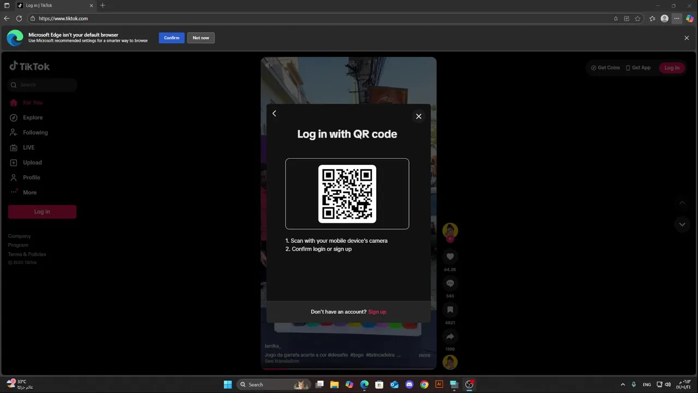The height and width of the screenshot is (393, 698).
Task: Refresh the page with reload icon
Action: click(19, 19)
